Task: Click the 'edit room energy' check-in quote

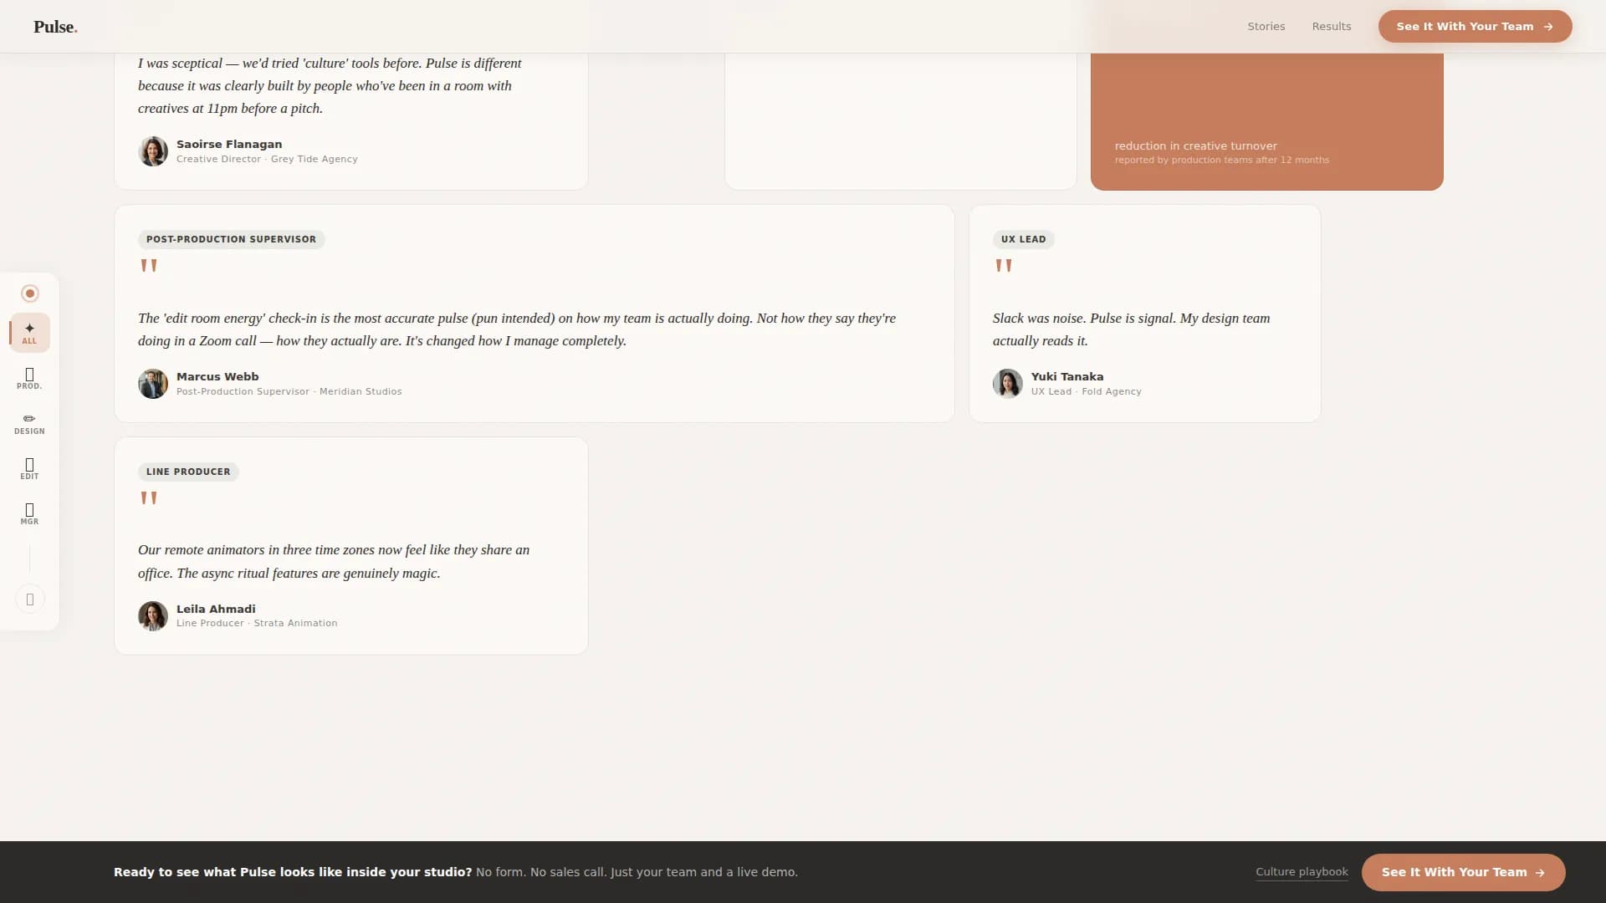Action: coord(517,329)
